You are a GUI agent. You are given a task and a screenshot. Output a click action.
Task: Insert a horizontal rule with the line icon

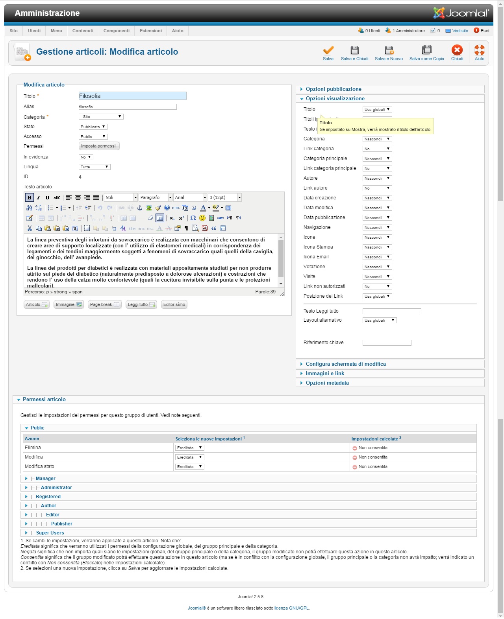141,218
